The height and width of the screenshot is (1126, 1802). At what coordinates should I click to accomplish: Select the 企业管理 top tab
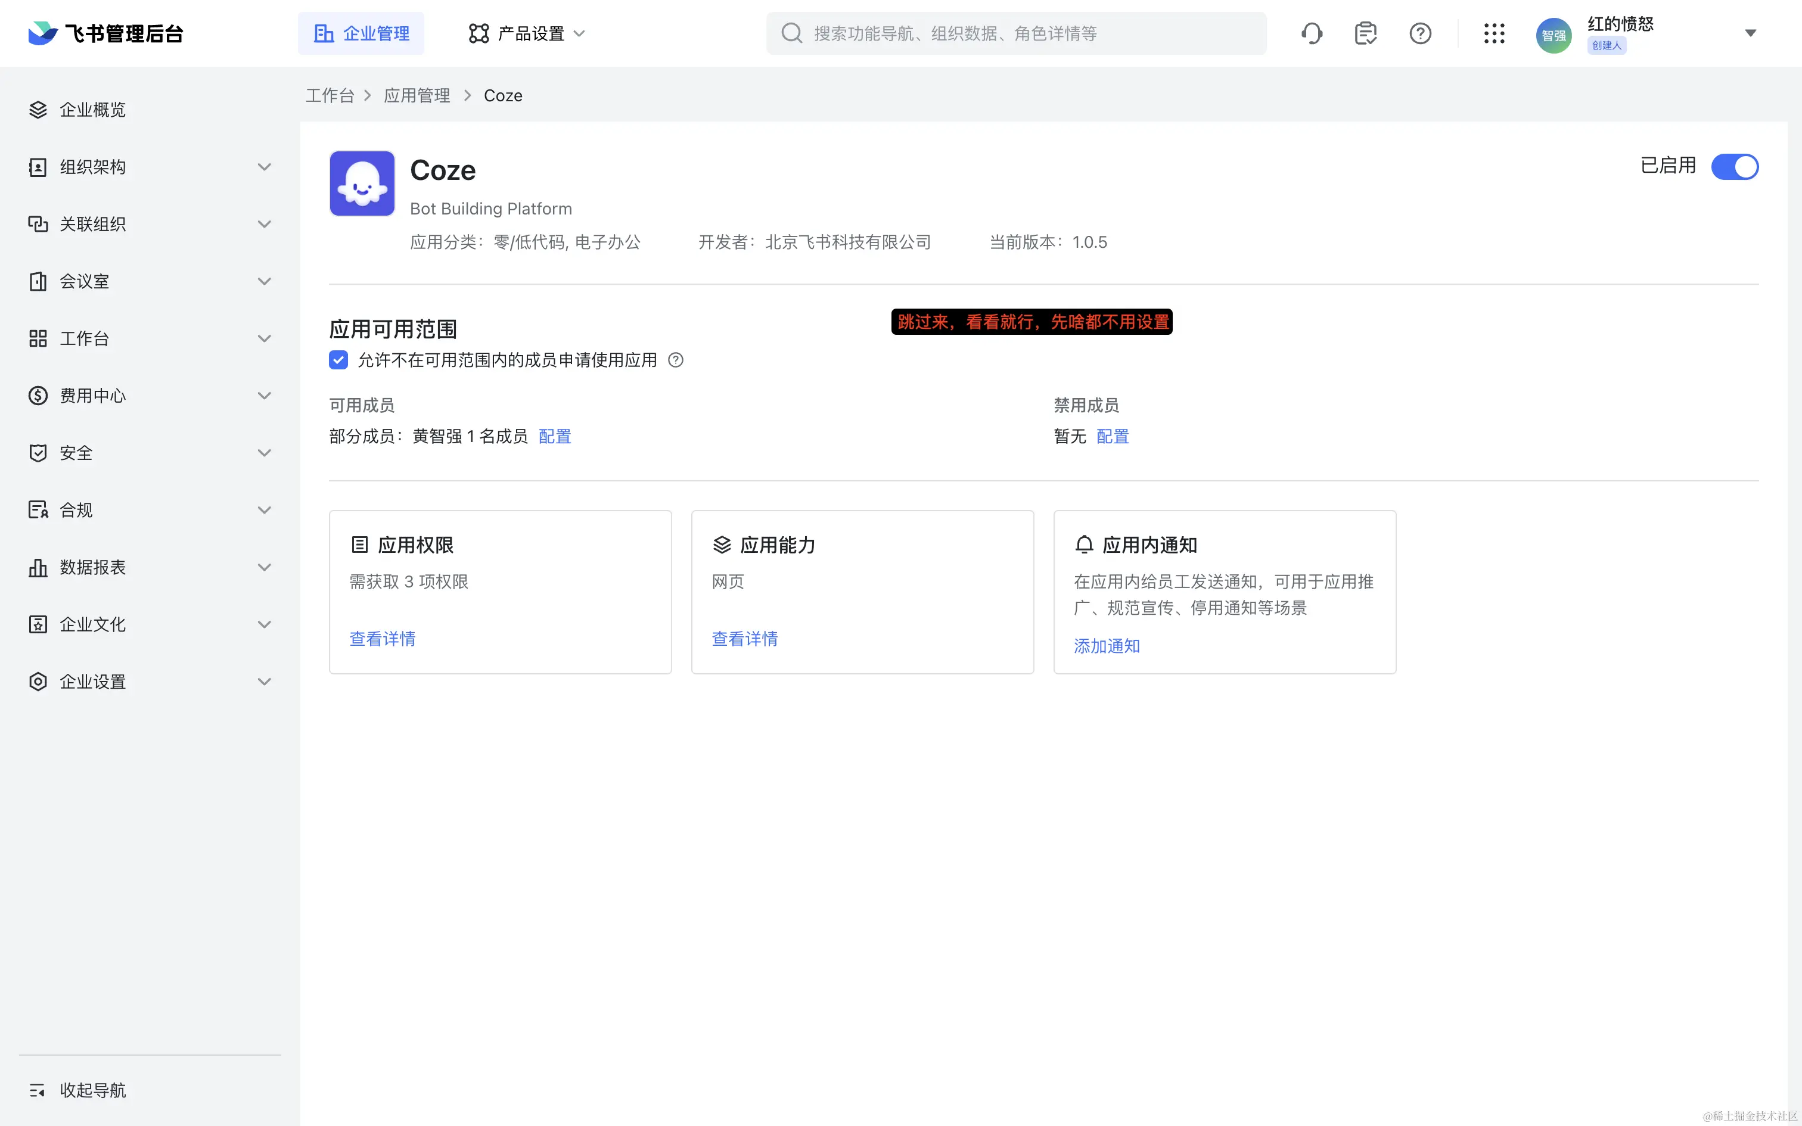click(x=361, y=33)
